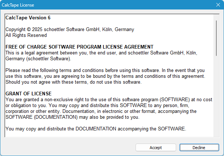Click the 'SOFTWARE (DOCUMENTATION) may also be provided' line
224x156 pixels.
point(72,117)
